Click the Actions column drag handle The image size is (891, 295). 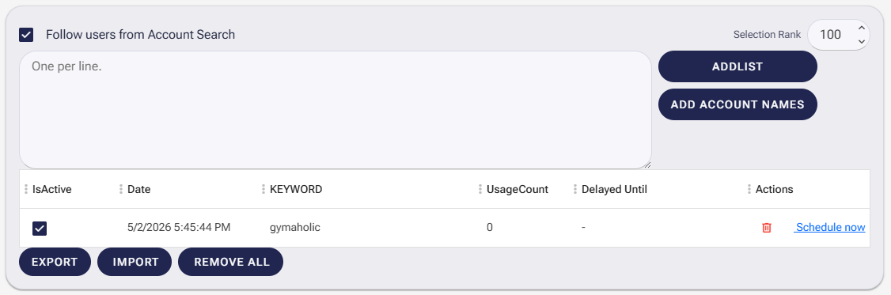click(x=749, y=189)
